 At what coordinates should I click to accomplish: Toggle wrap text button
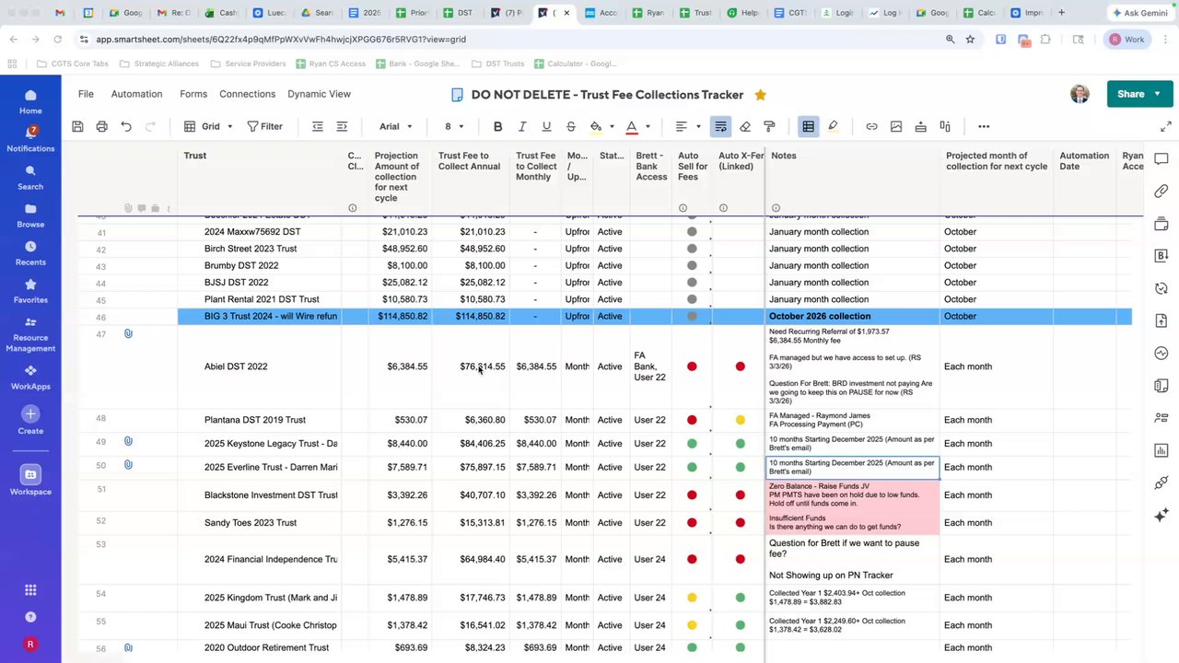pyautogui.click(x=720, y=126)
